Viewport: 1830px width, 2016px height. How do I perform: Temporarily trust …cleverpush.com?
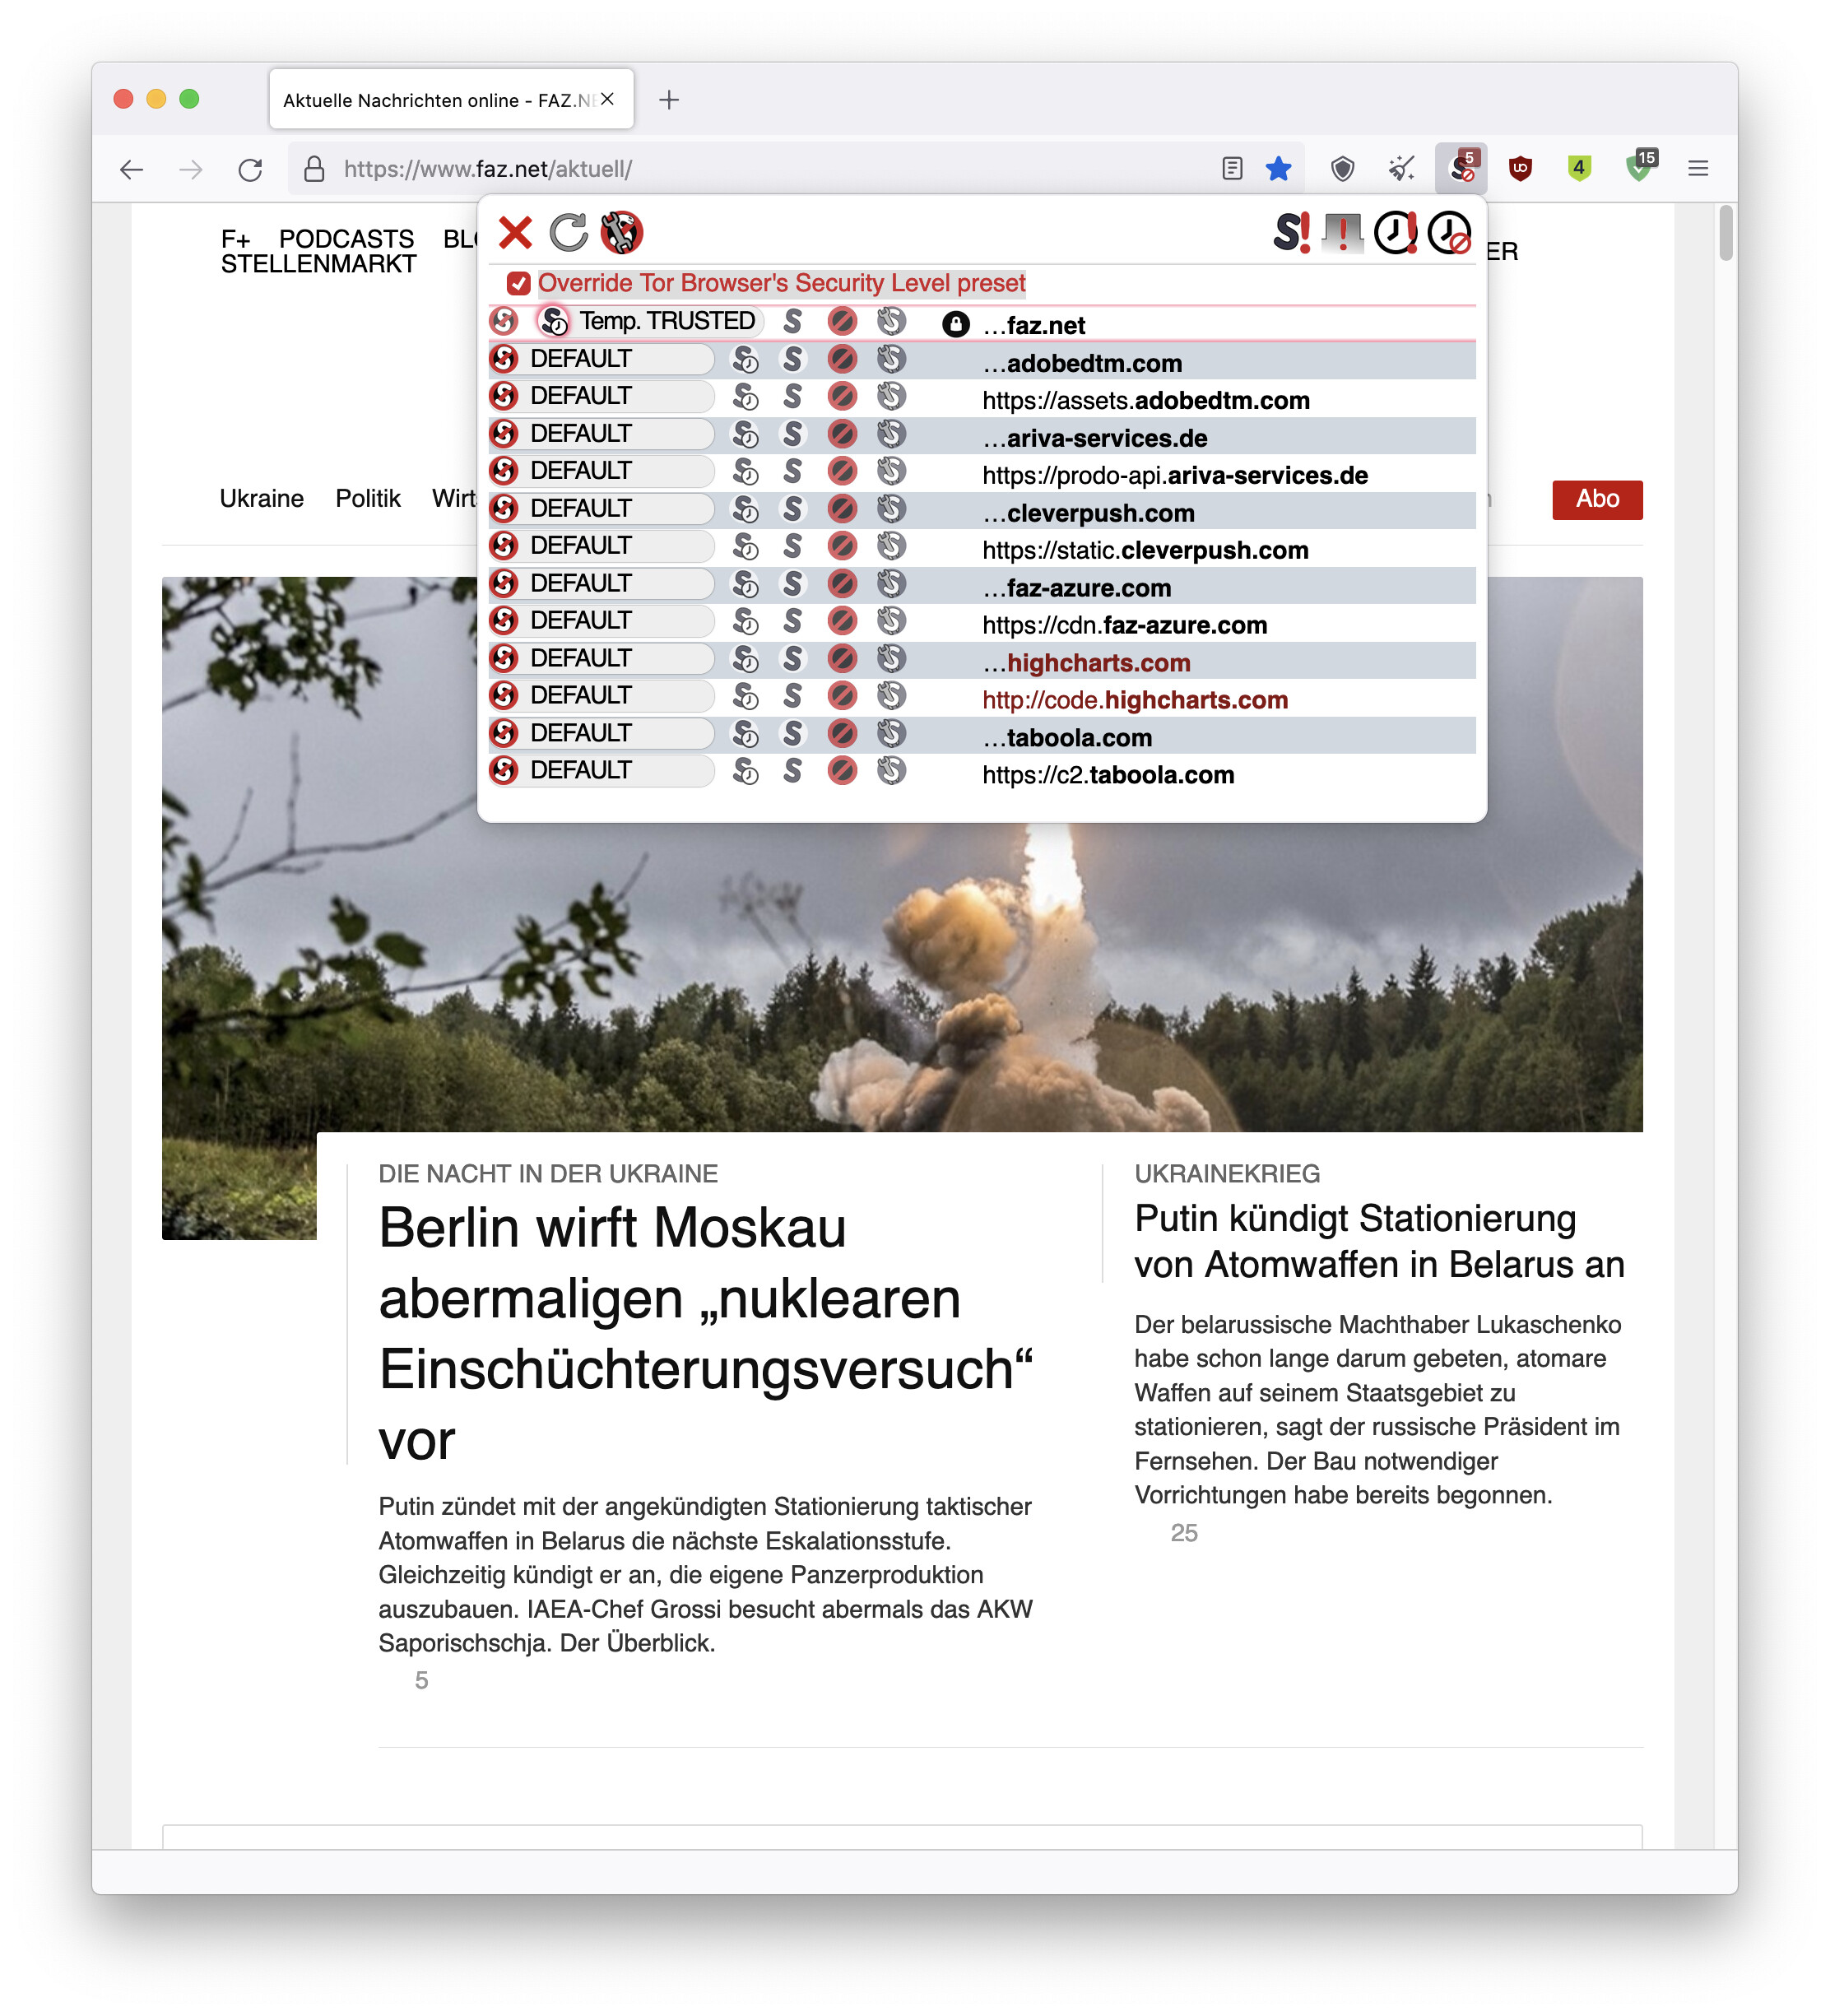click(x=745, y=509)
